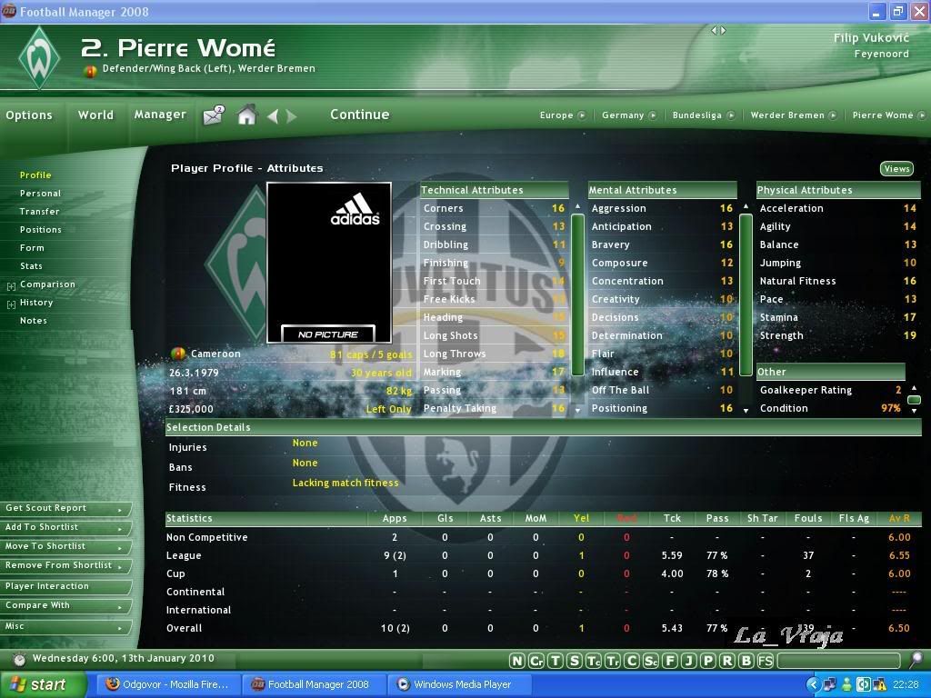The height and width of the screenshot is (698, 931).
Task: Click the Tc shortcut icon in bottom bar
Action: (x=593, y=661)
